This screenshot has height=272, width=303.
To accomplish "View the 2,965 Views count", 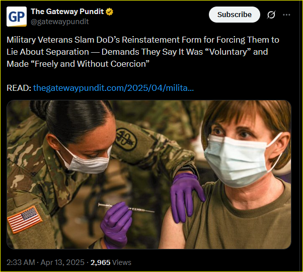I will [x=111, y=262].
